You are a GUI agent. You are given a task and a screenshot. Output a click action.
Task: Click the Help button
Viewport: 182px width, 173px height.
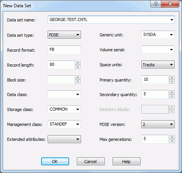[x=126, y=162]
